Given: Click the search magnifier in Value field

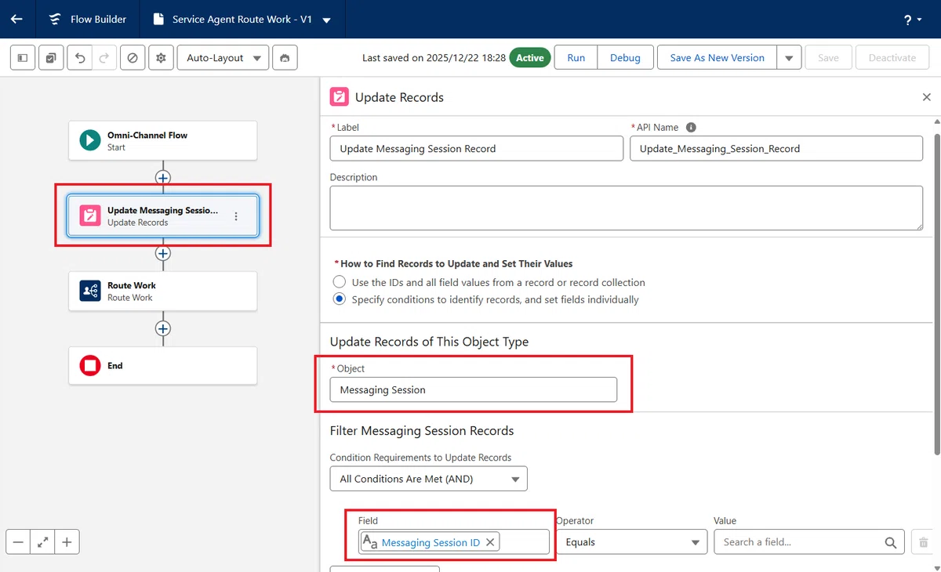Looking at the screenshot, I should coord(890,542).
